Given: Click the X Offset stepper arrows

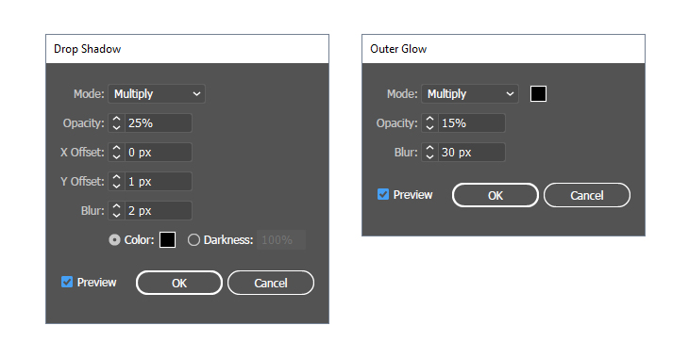Looking at the screenshot, I should [x=116, y=153].
